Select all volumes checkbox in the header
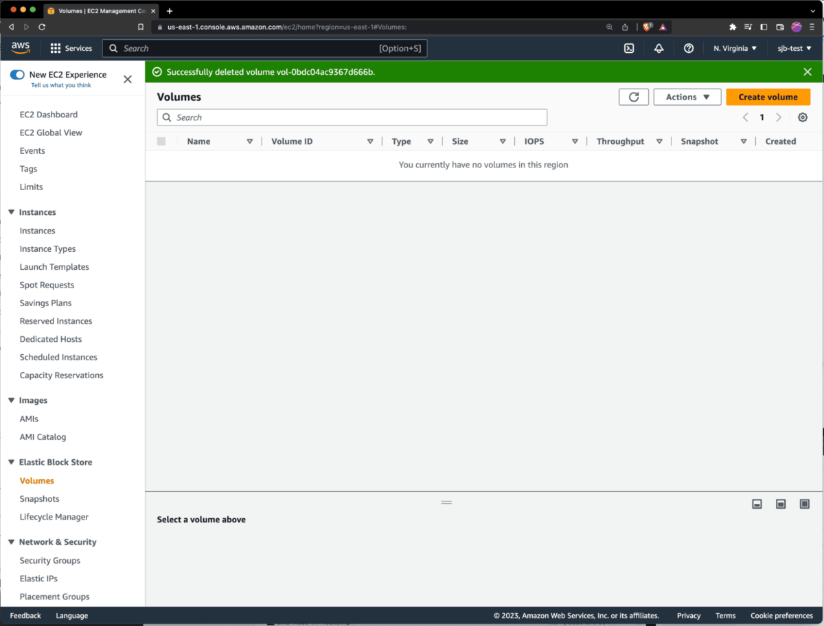Screen dimensions: 824x626 (161, 141)
